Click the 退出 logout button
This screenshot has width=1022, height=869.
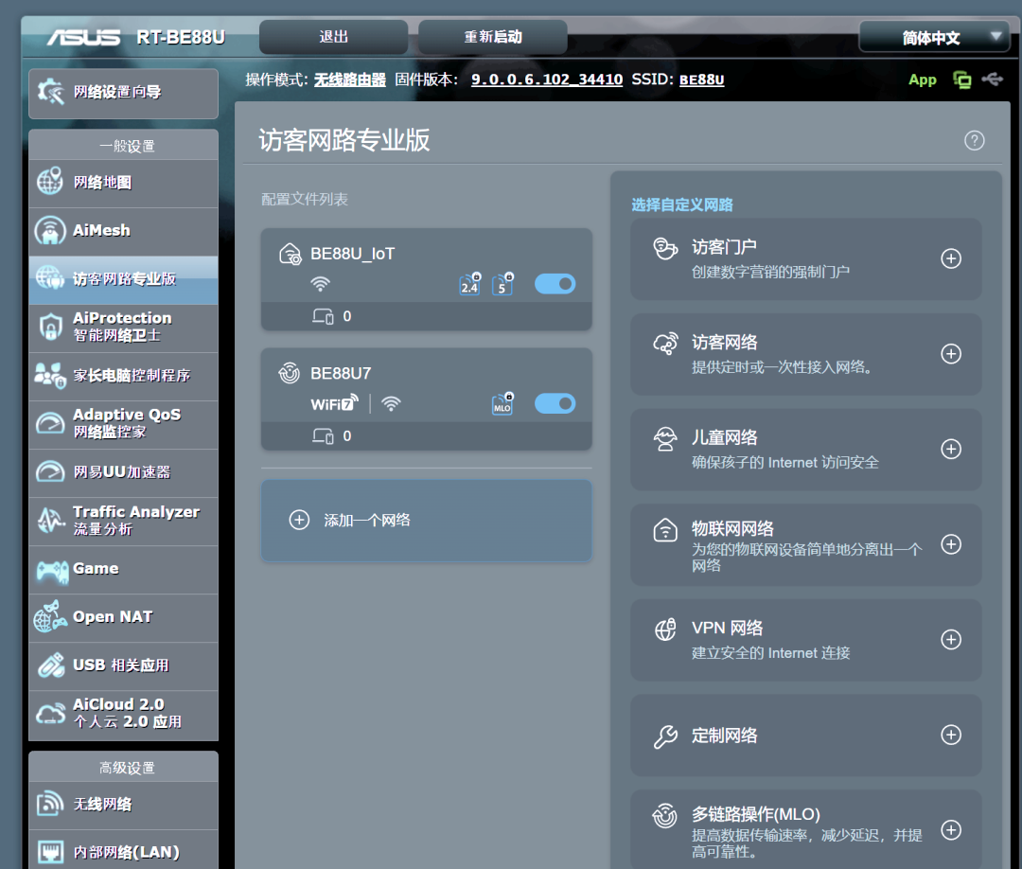[334, 37]
